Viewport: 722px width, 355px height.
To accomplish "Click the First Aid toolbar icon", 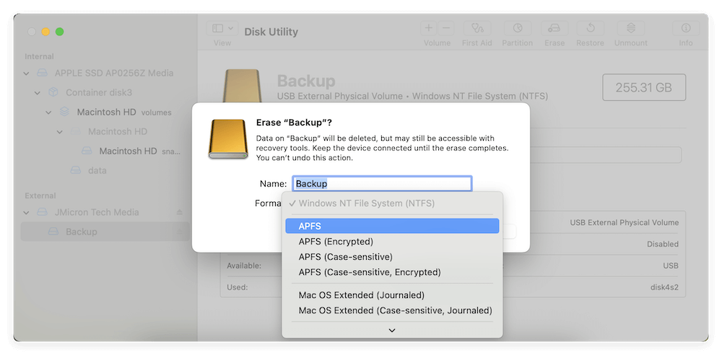I will [x=477, y=29].
